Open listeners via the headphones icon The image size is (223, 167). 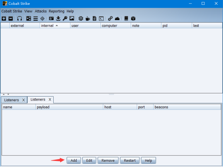click(19, 19)
